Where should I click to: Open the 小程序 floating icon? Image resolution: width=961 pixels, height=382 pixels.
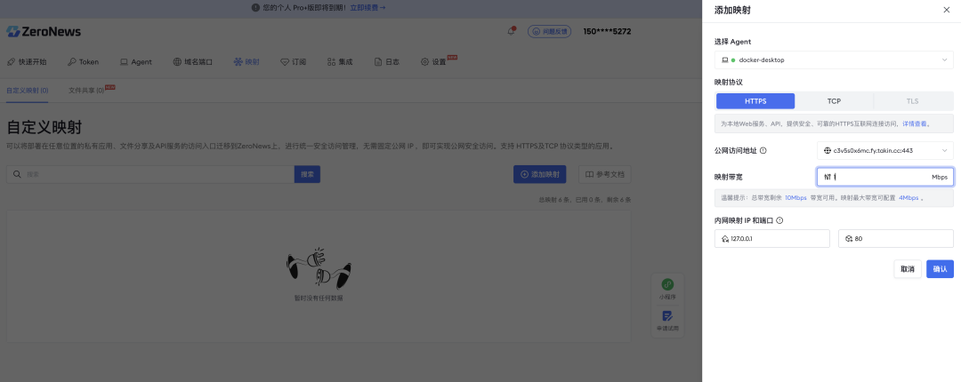pos(667,290)
